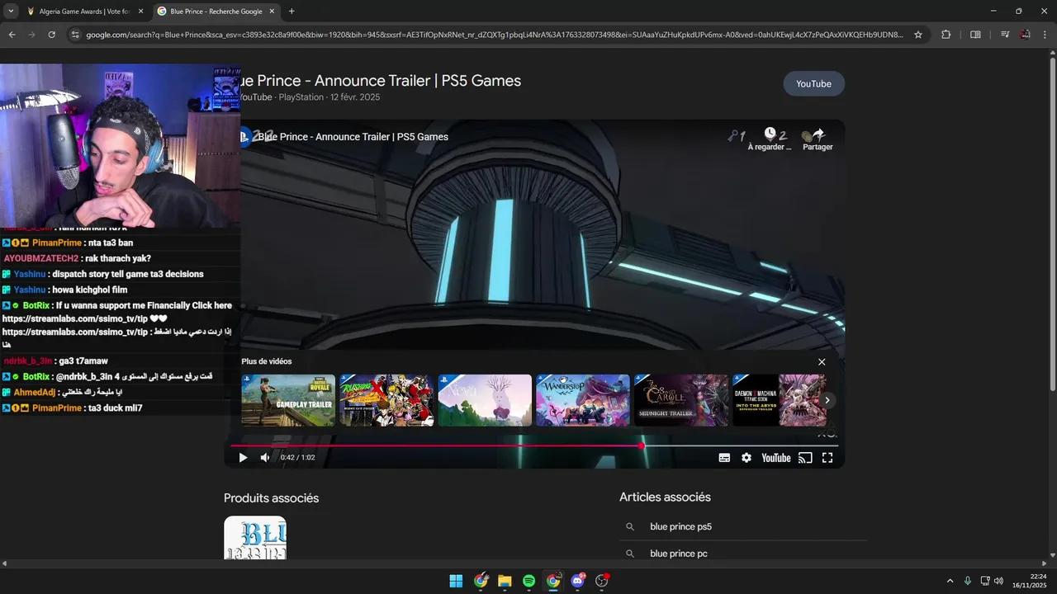Open File Explorer from taskbar
The width and height of the screenshot is (1057, 594).
pos(505,581)
